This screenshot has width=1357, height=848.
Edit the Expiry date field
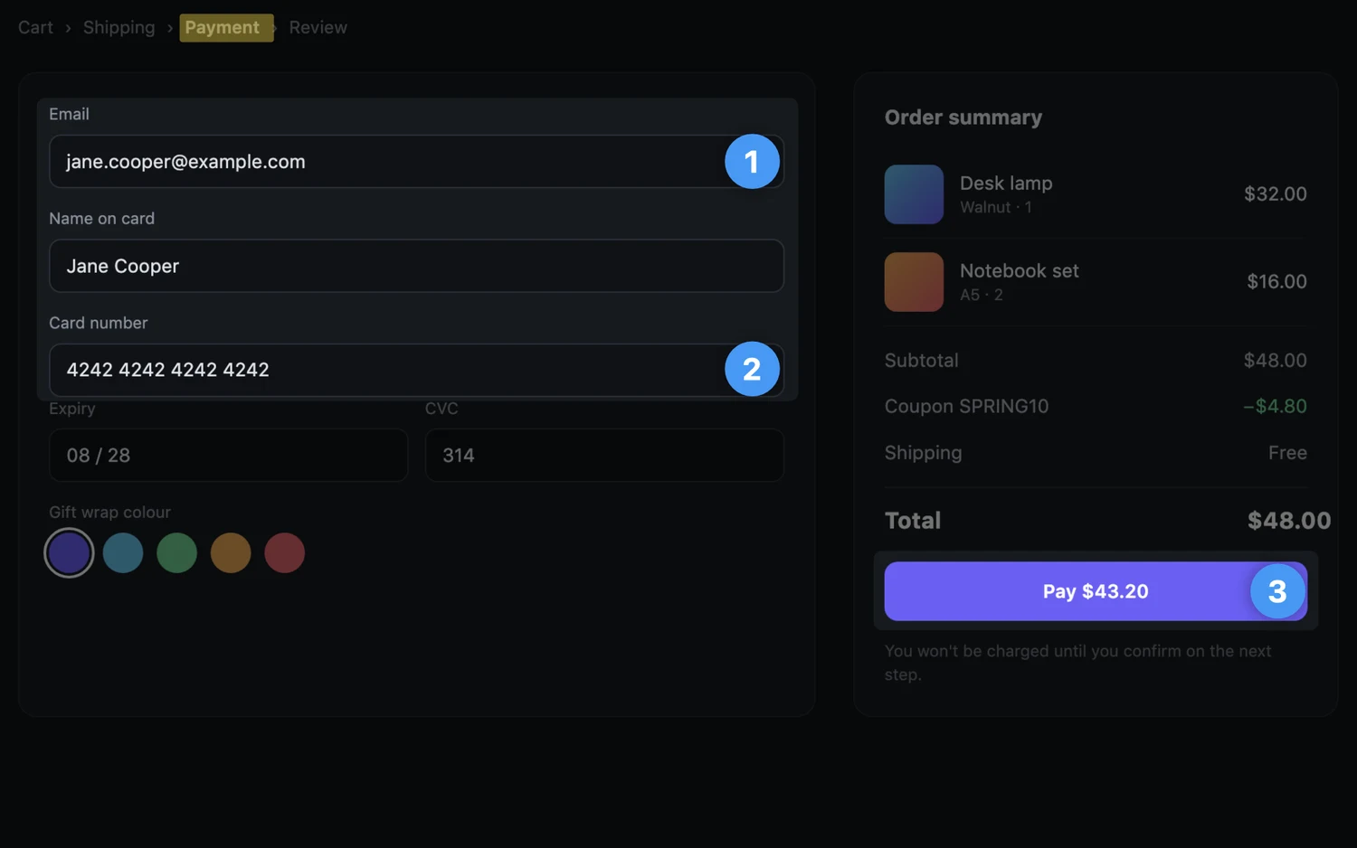[228, 456]
